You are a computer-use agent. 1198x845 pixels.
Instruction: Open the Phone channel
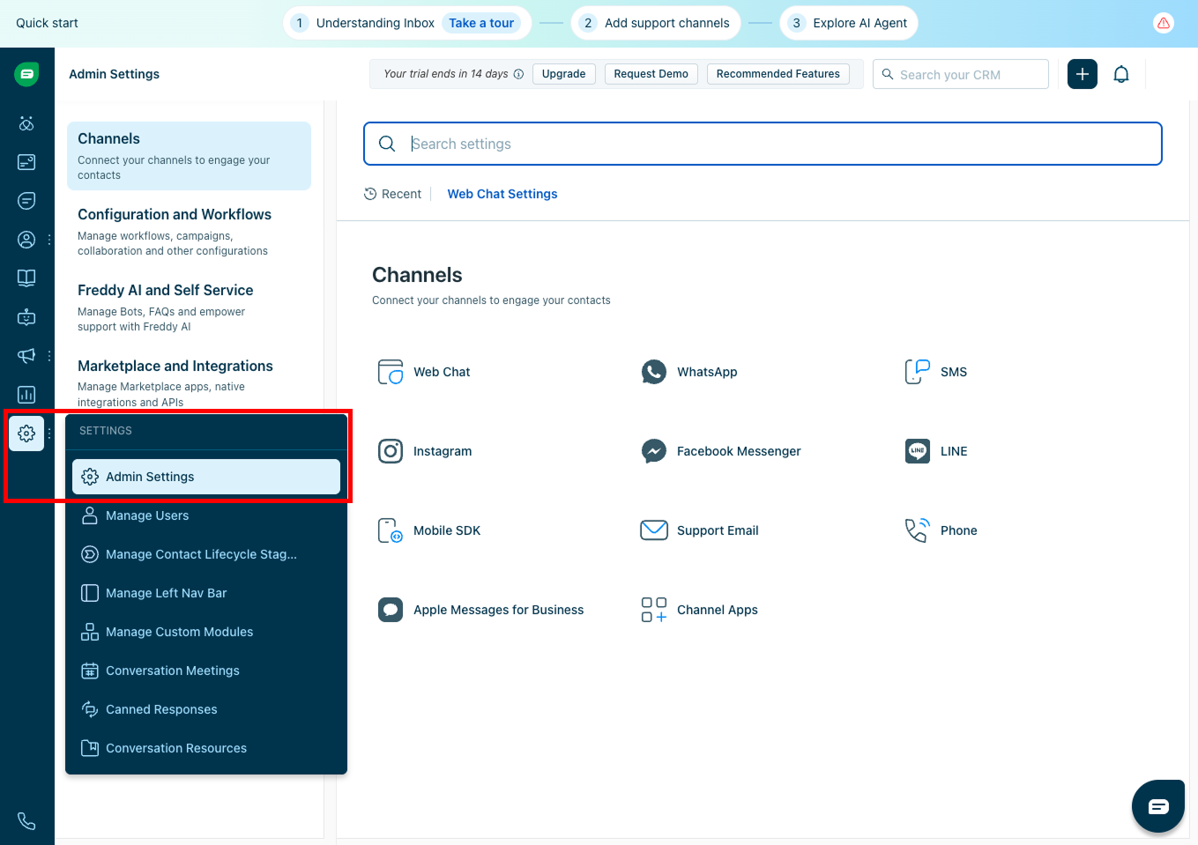941,530
